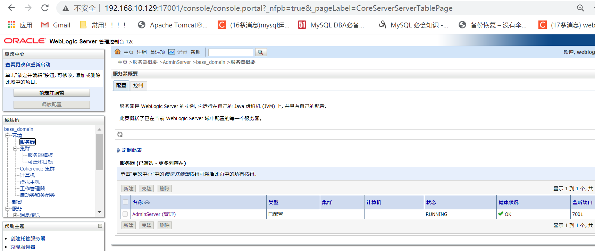Screen dimensions: 595x251
Task: Click the 记录 record icon
Action: point(171,52)
